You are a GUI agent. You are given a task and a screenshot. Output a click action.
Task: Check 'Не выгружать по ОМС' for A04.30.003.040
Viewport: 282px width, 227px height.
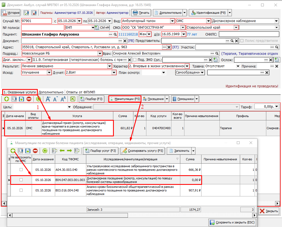(21, 169)
